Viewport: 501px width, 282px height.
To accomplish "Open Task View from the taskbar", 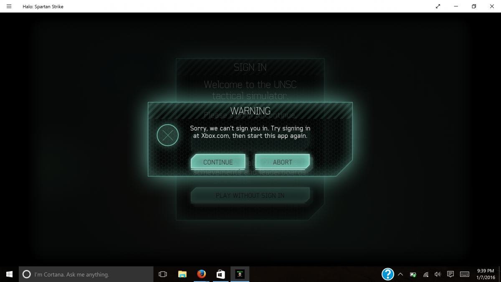I will click(163, 274).
